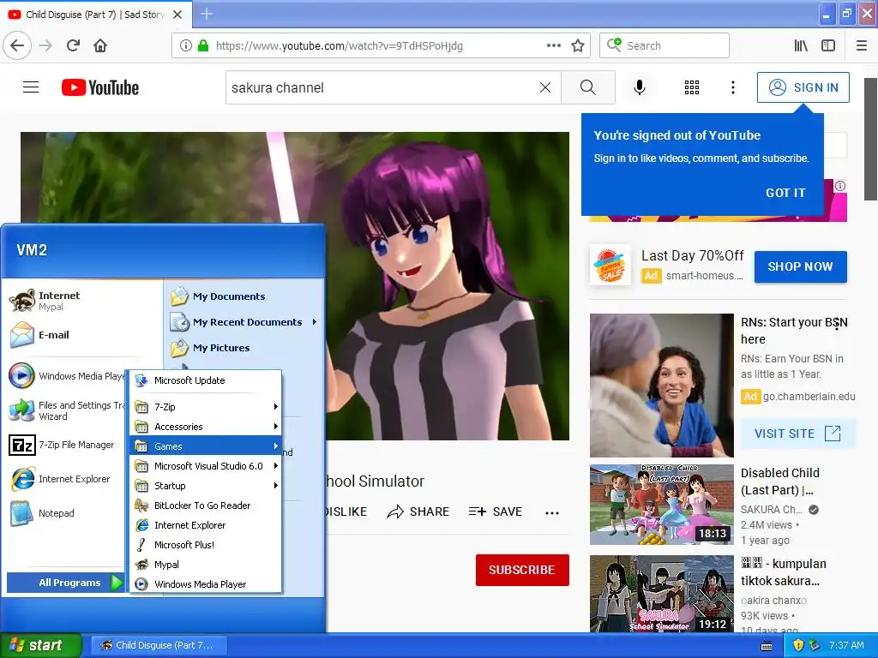878x658 pixels.
Task: Expand the Startup programs folder
Action: pyautogui.click(x=206, y=486)
